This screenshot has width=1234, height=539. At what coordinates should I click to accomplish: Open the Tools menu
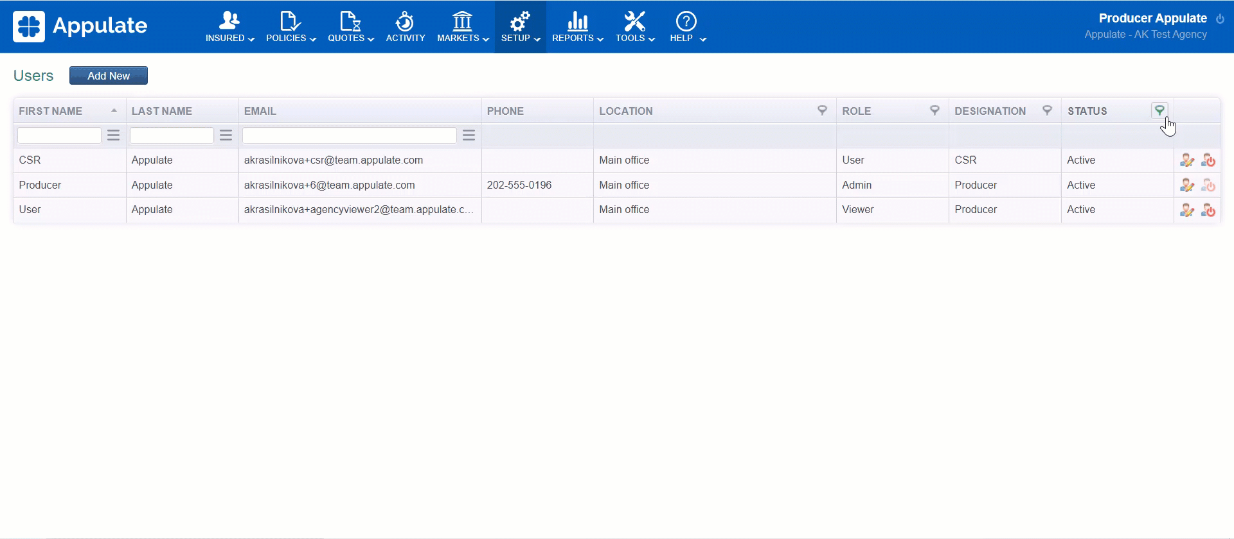tap(634, 27)
